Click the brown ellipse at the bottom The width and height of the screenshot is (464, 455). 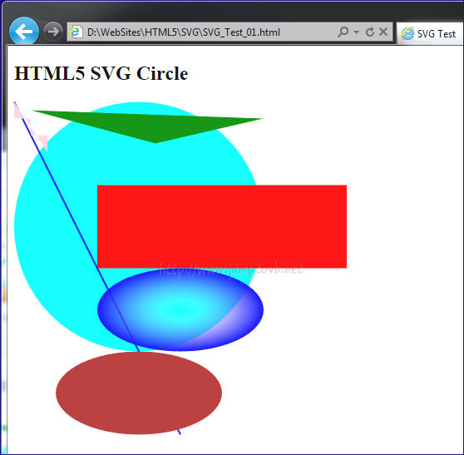click(139, 393)
